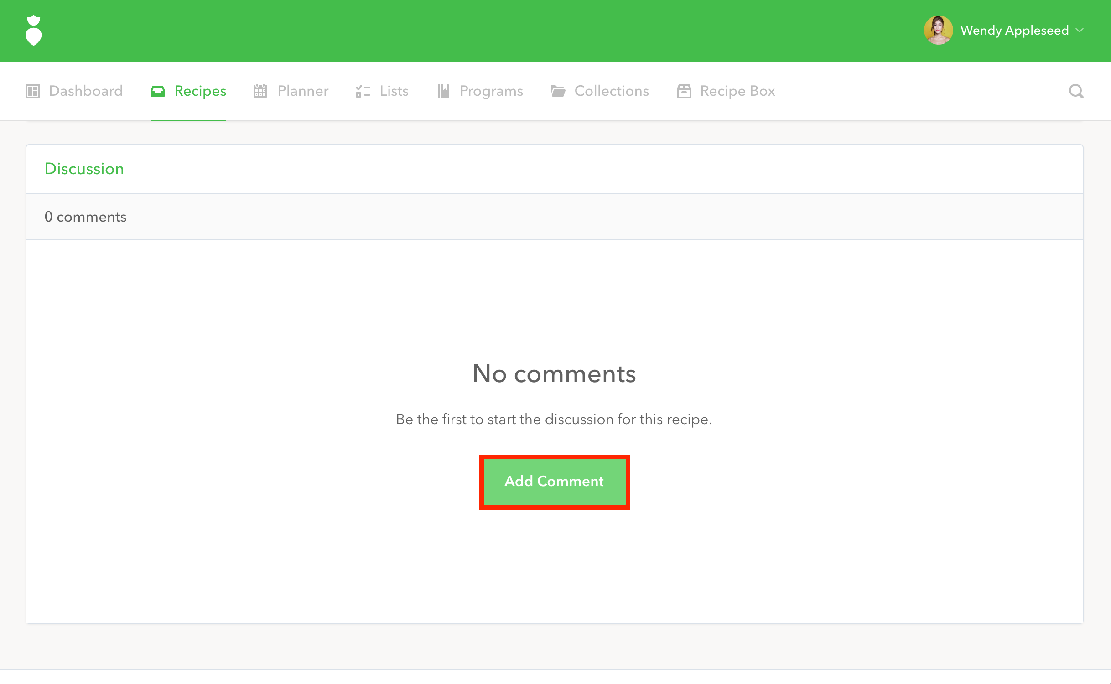Switch to the Planner tab
Viewport: 1111px width, 684px height.
[303, 91]
